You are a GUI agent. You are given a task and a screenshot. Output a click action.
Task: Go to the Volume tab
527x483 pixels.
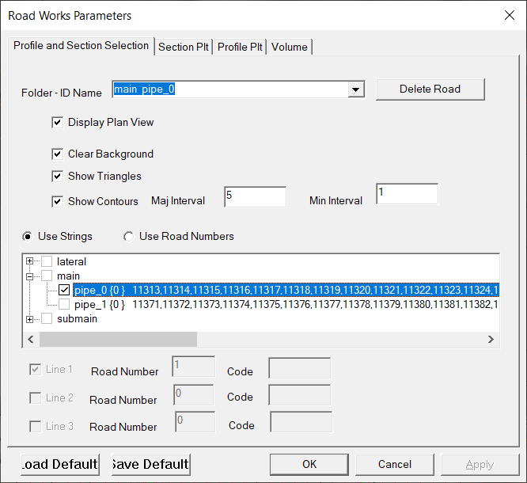[289, 47]
